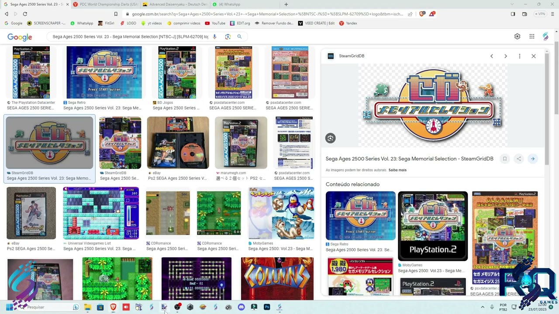The width and height of the screenshot is (559, 314).
Task: Open the Google apps grid
Action: click(532, 37)
